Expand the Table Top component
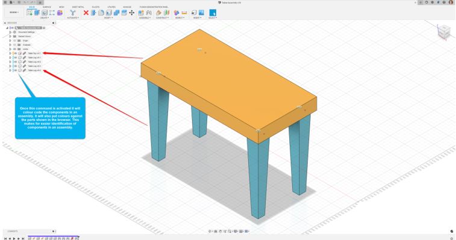Screen dimensions: 456x240 (x=10, y=53)
